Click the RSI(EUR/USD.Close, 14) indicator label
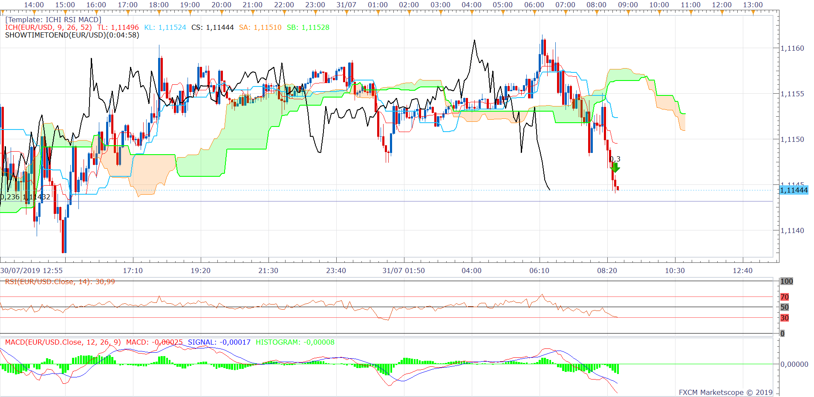814x397 pixels. (60, 282)
